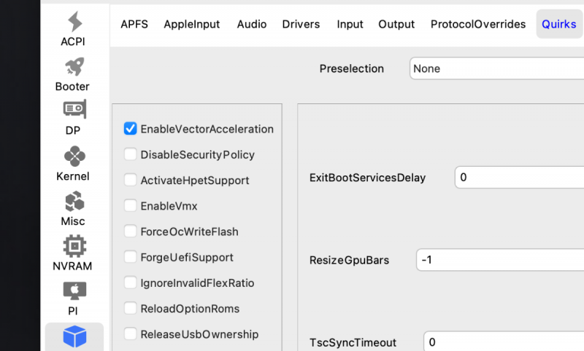
Task: Switch to the ProtocolOverrides tab
Action: point(478,24)
